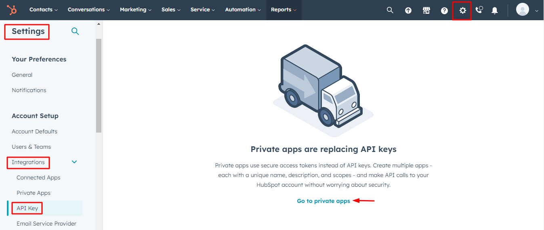Image resolution: width=544 pixels, height=230 pixels.
Task: Click the Go to private apps link
Action: click(x=323, y=201)
